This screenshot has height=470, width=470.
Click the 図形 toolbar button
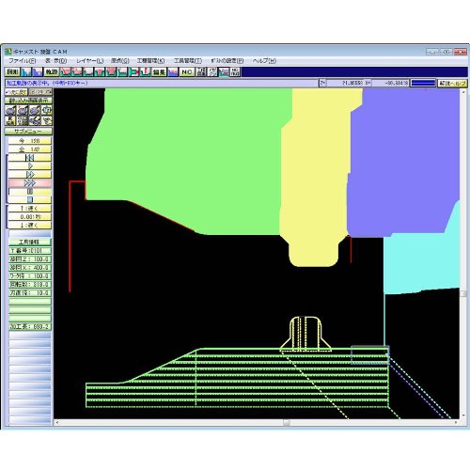click(x=12, y=71)
